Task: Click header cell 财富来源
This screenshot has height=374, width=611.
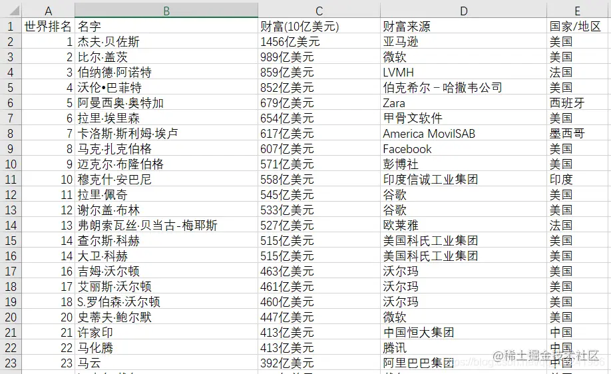Action: click(x=463, y=26)
